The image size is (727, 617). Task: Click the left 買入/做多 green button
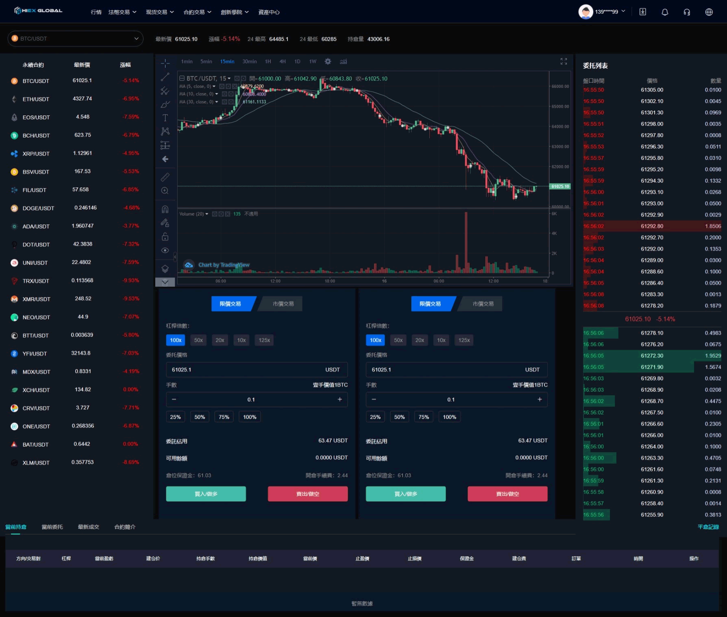206,494
